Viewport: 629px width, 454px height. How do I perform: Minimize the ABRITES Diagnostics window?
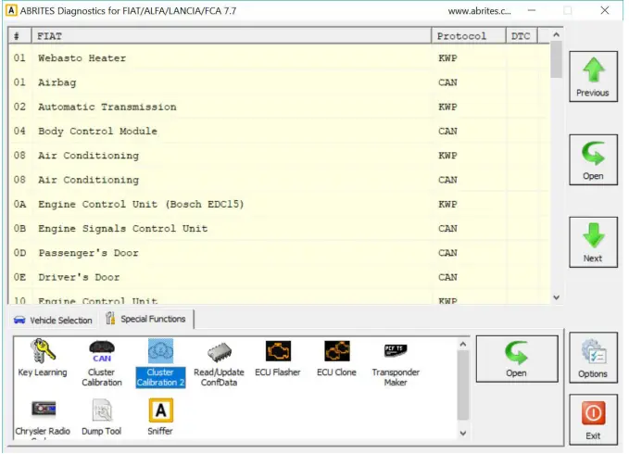click(x=532, y=10)
